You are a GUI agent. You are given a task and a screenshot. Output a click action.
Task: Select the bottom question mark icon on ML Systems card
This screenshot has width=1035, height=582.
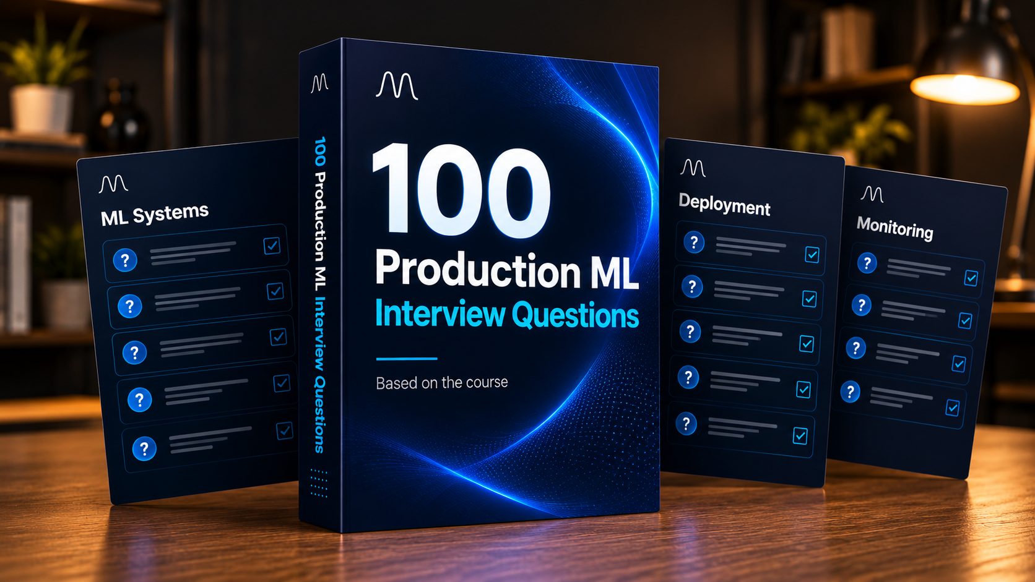coord(144,448)
